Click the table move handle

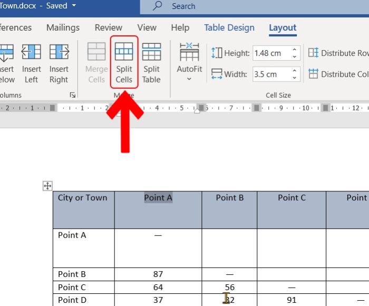click(47, 186)
